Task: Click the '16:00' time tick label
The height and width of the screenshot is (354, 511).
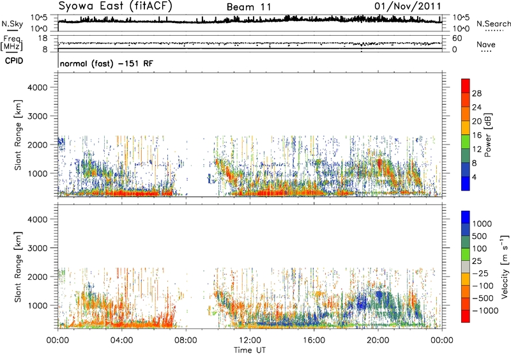Action: click(314, 341)
